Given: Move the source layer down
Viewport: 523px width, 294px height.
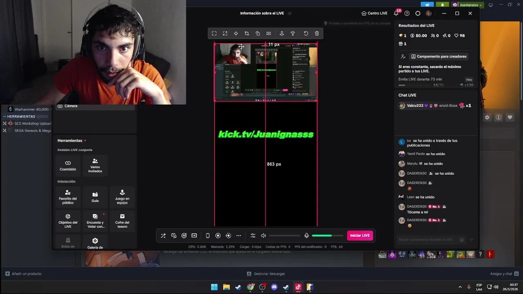Looking at the screenshot, I should [x=293, y=33].
